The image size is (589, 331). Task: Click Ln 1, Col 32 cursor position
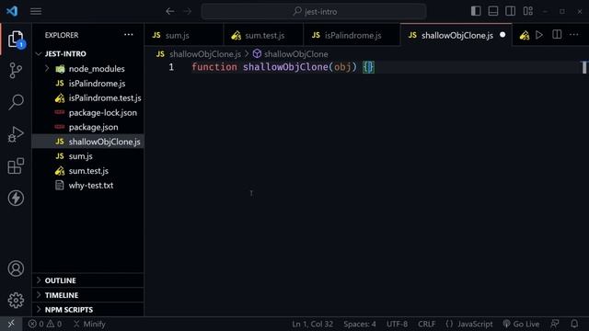pos(313,324)
